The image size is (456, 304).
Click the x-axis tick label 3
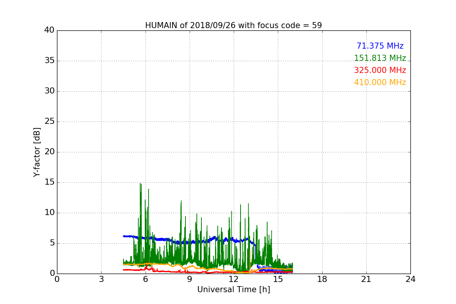pyautogui.click(x=101, y=279)
